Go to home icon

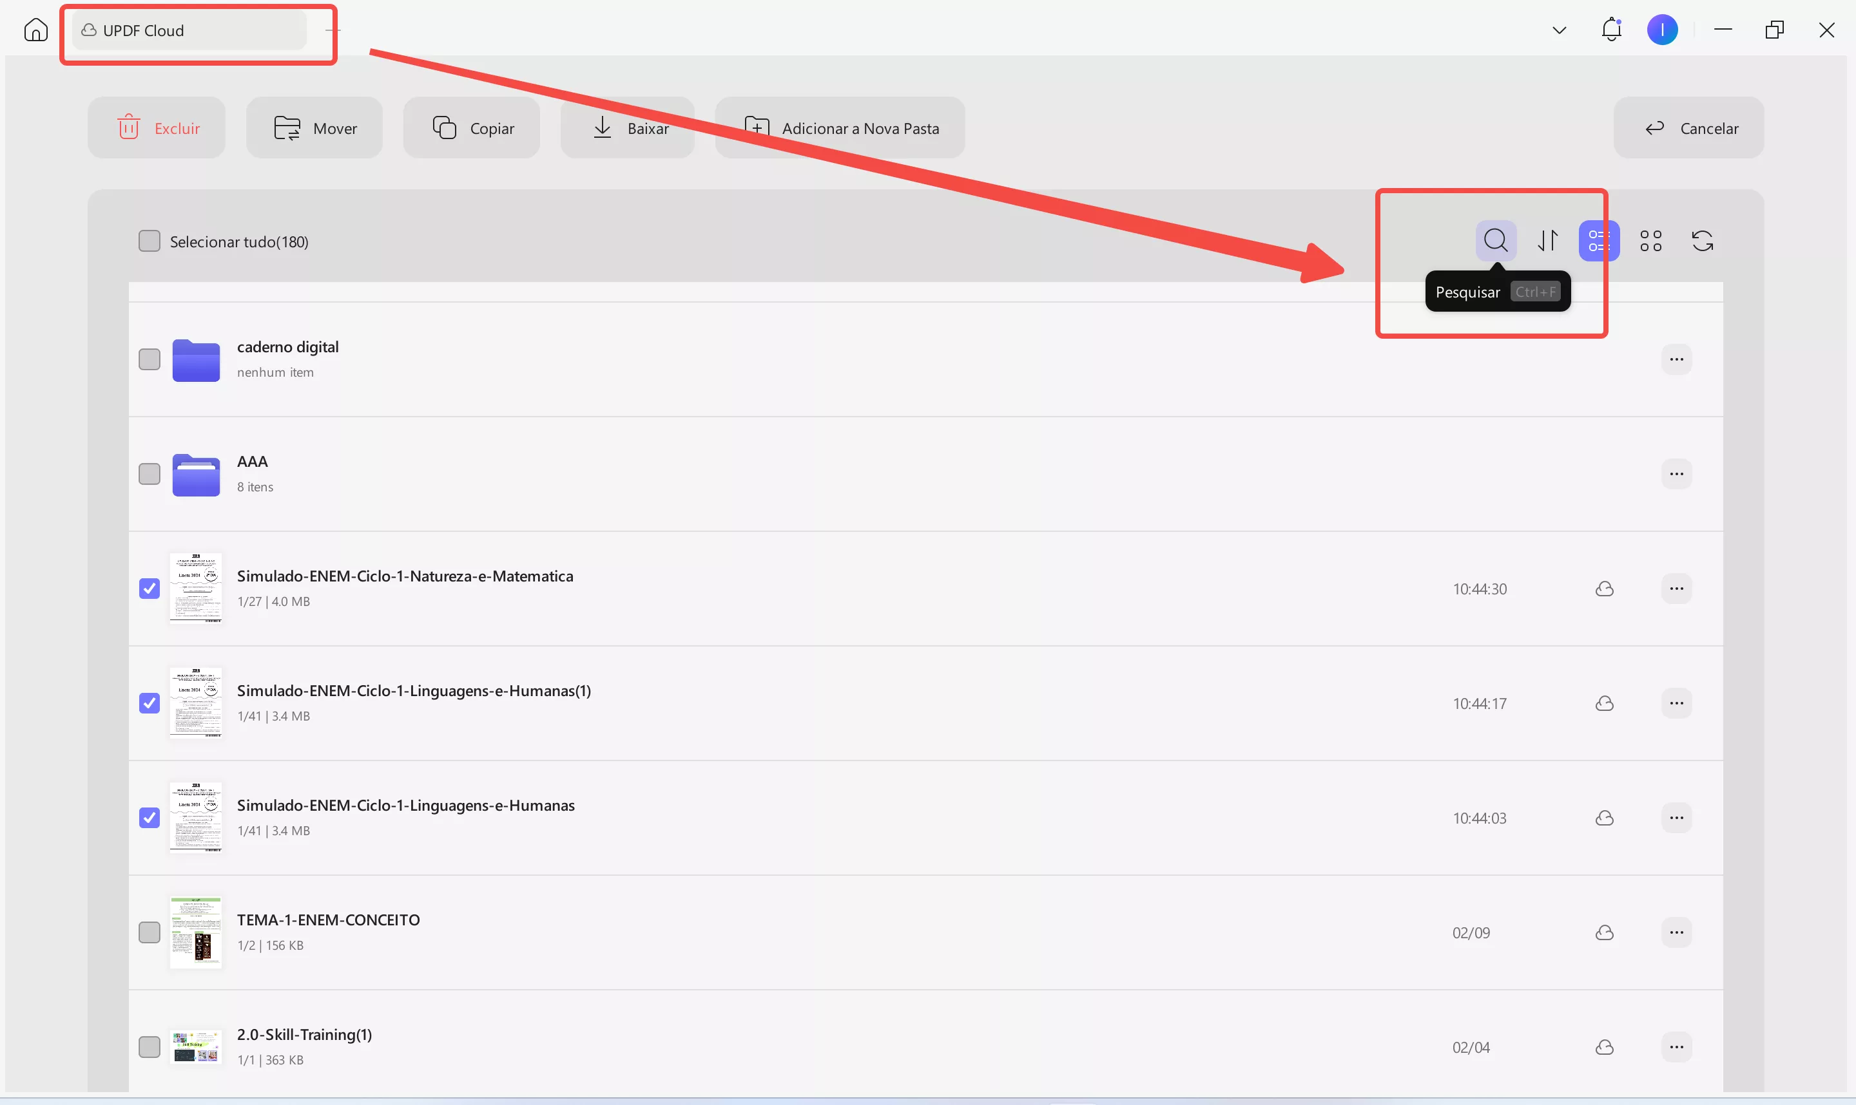[35, 30]
